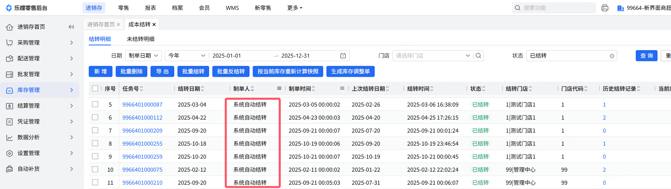
Task: Expand 自动补货 sidebar chevron
Action: pos(72,169)
